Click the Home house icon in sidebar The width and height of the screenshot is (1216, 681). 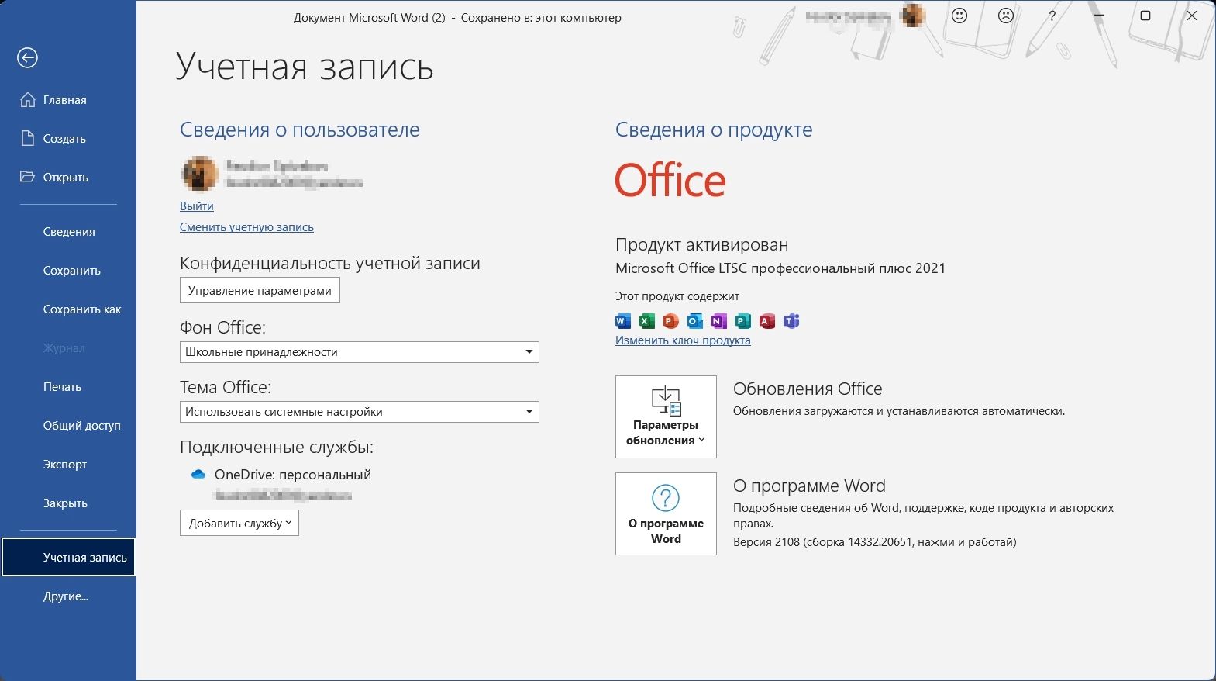pos(27,99)
